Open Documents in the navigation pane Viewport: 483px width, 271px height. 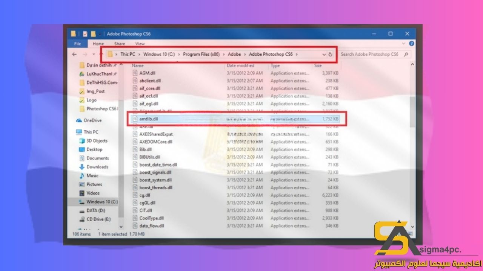point(94,158)
